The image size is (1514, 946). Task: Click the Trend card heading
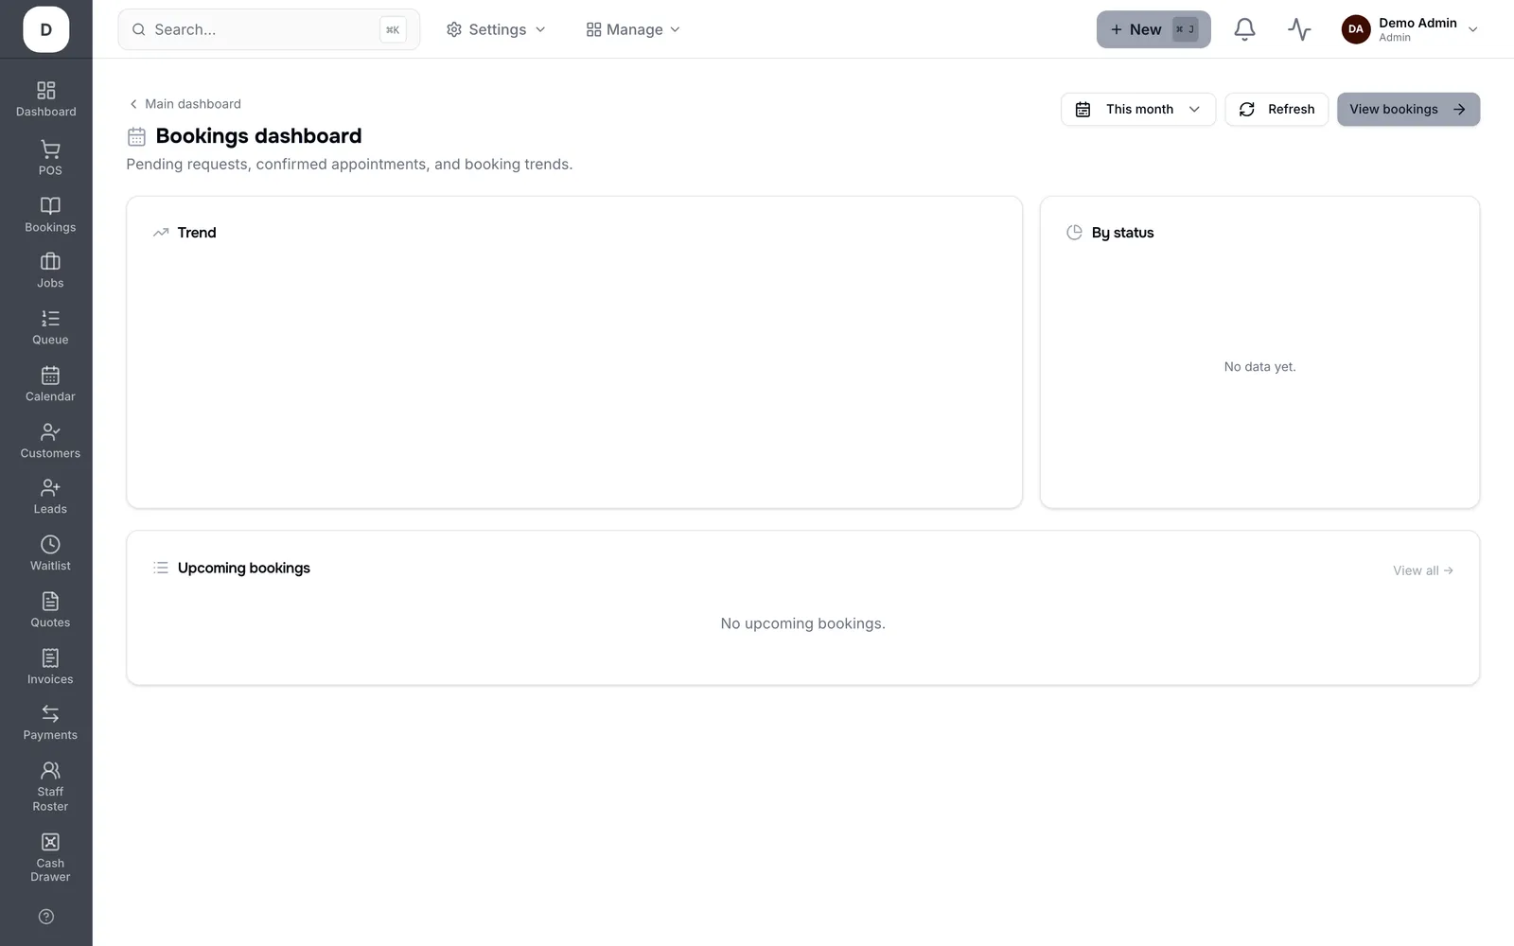(197, 233)
